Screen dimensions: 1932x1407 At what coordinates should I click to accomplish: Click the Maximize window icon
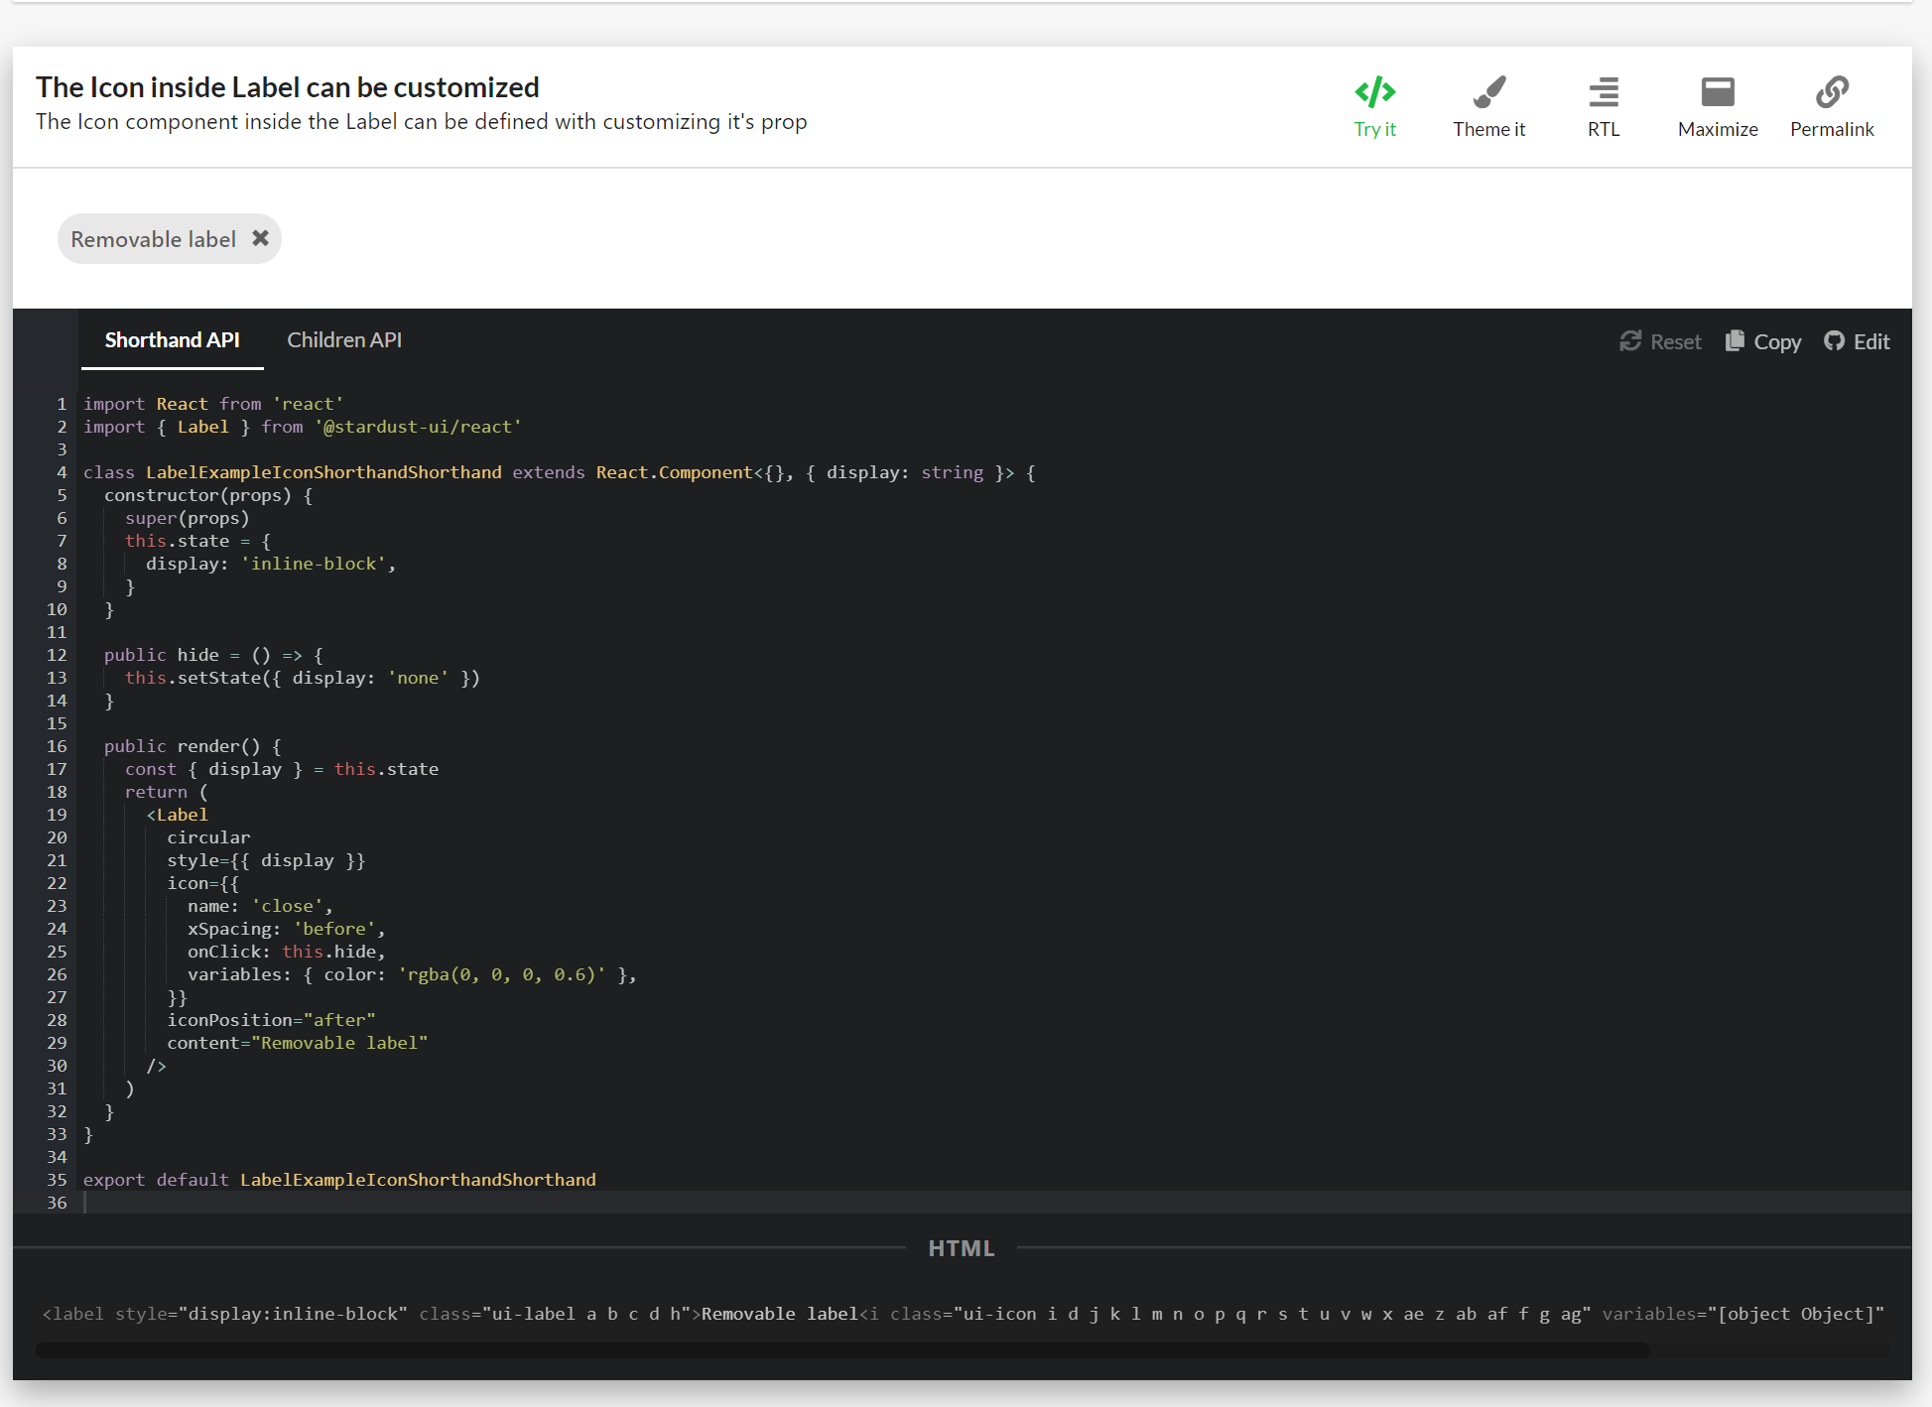click(x=1717, y=92)
